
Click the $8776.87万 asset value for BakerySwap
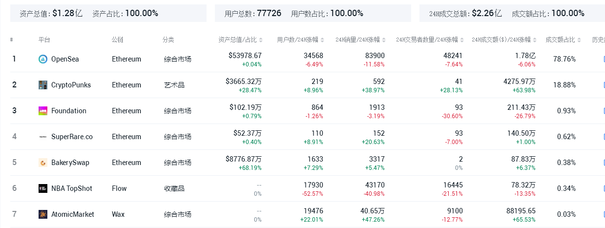244,159
